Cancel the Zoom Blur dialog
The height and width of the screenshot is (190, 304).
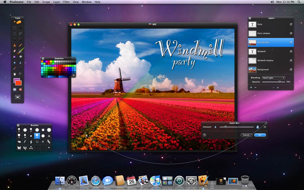coord(246,135)
